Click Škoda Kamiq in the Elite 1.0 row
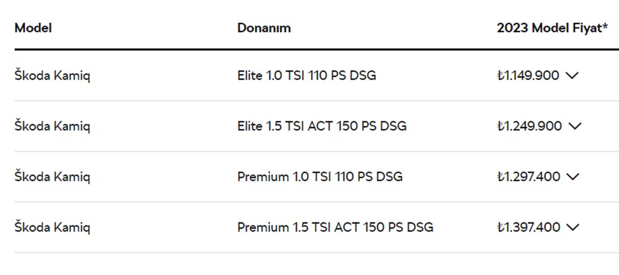 click(53, 76)
